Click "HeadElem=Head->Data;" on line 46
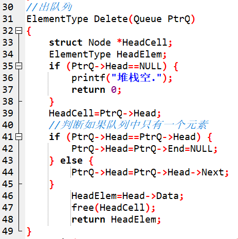The width and height of the screenshot is (238, 239). coord(127,196)
